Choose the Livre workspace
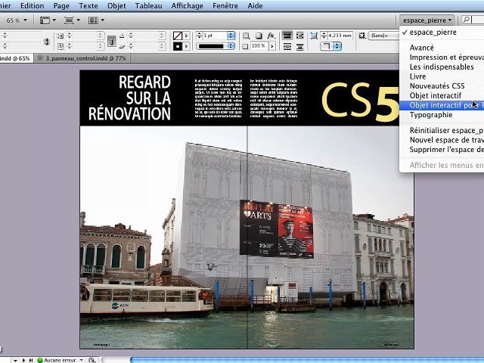Image resolution: width=484 pixels, height=363 pixels. click(442, 76)
